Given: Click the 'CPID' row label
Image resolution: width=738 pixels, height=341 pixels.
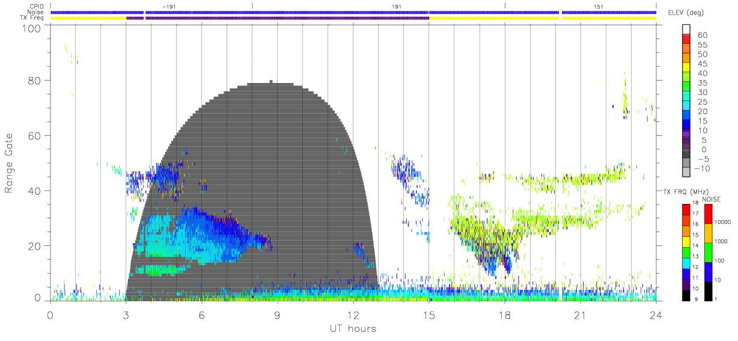Looking at the screenshot, I should pyautogui.click(x=37, y=6).
